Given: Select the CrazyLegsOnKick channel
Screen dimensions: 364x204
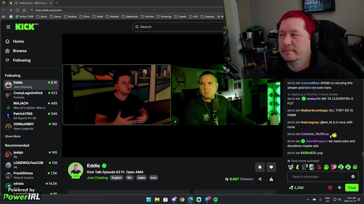Looking at the screenshot, I should coord(31,95).
